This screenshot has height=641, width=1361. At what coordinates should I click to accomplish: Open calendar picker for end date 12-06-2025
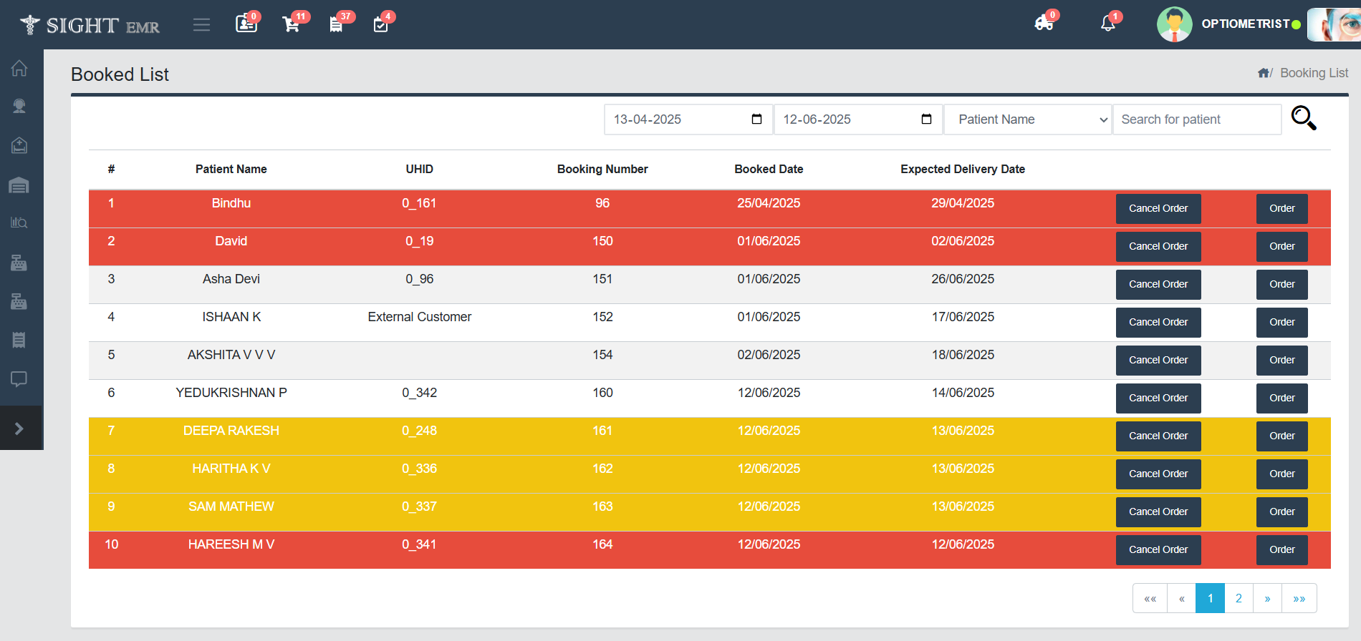point(926,119)
